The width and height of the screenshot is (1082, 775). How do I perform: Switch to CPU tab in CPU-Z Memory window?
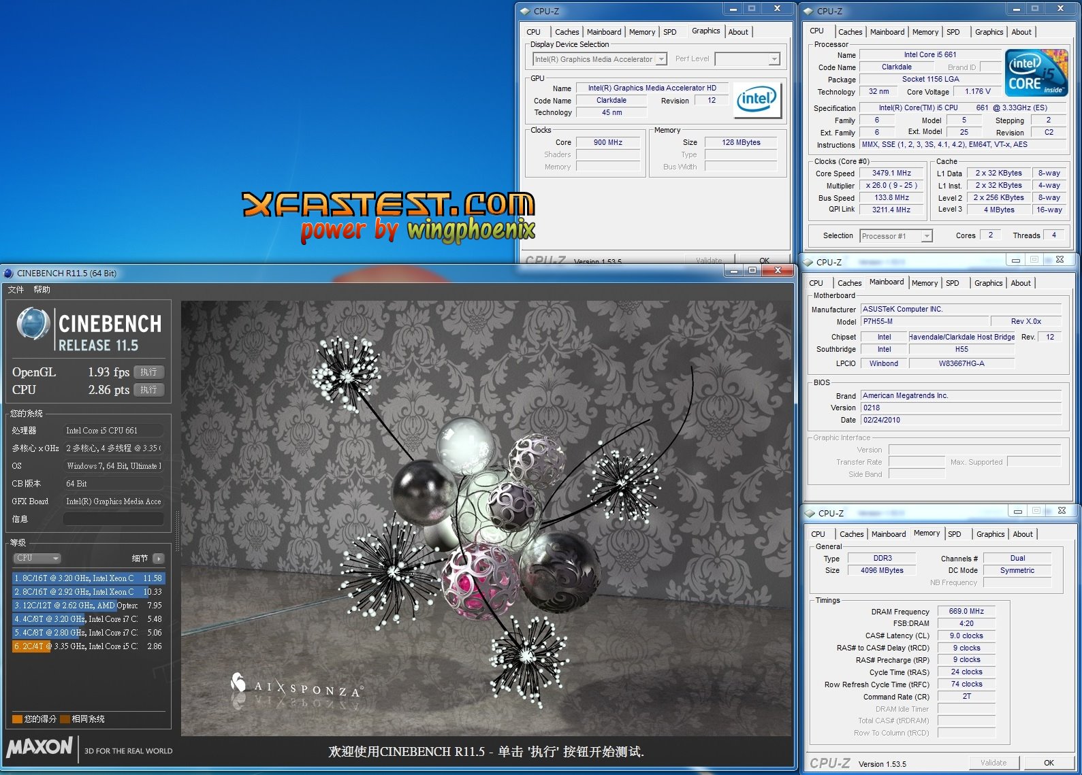pos(818,534)
